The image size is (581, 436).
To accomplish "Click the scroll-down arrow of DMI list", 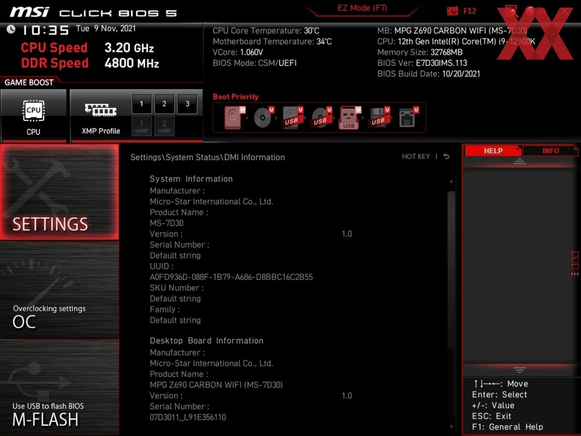I will (x=451, y=427).
